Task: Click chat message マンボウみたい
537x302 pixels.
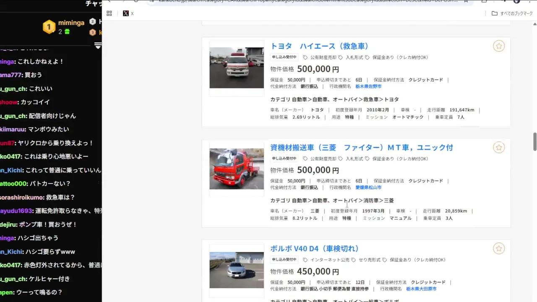Action: 49,130
